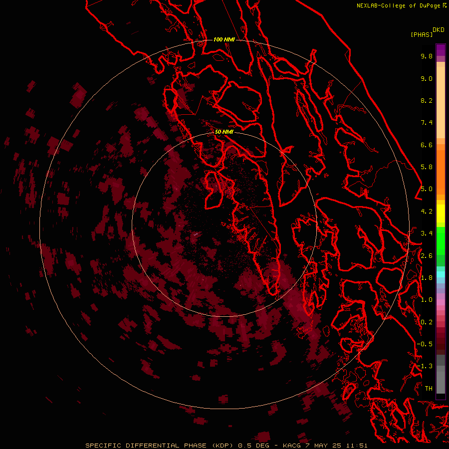The image size is (449, 449).
Task: Pick the light peach segment of the color bar
Action: [x=441, y=102]
